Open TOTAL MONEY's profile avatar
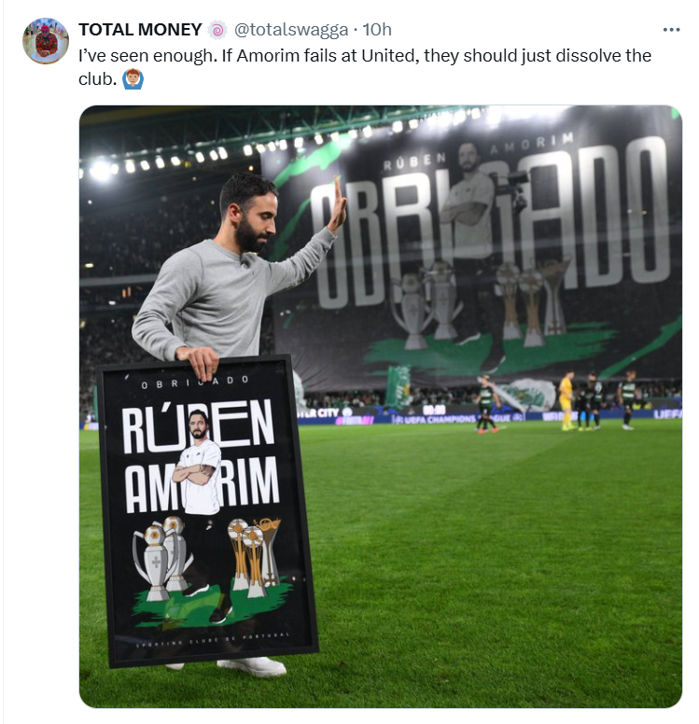 (x=46, y=41)
